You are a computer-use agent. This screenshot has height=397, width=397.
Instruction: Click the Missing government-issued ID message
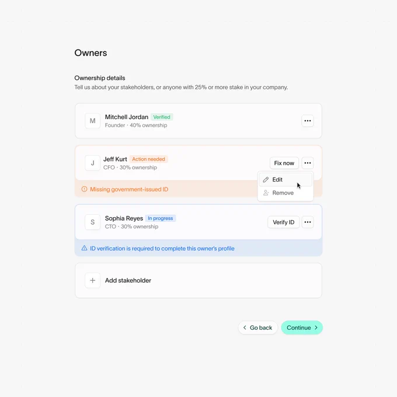(129, 189)
